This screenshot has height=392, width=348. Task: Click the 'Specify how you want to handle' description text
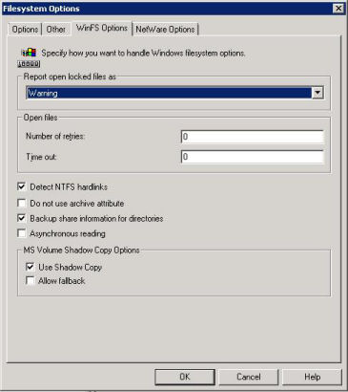point(143,53)
